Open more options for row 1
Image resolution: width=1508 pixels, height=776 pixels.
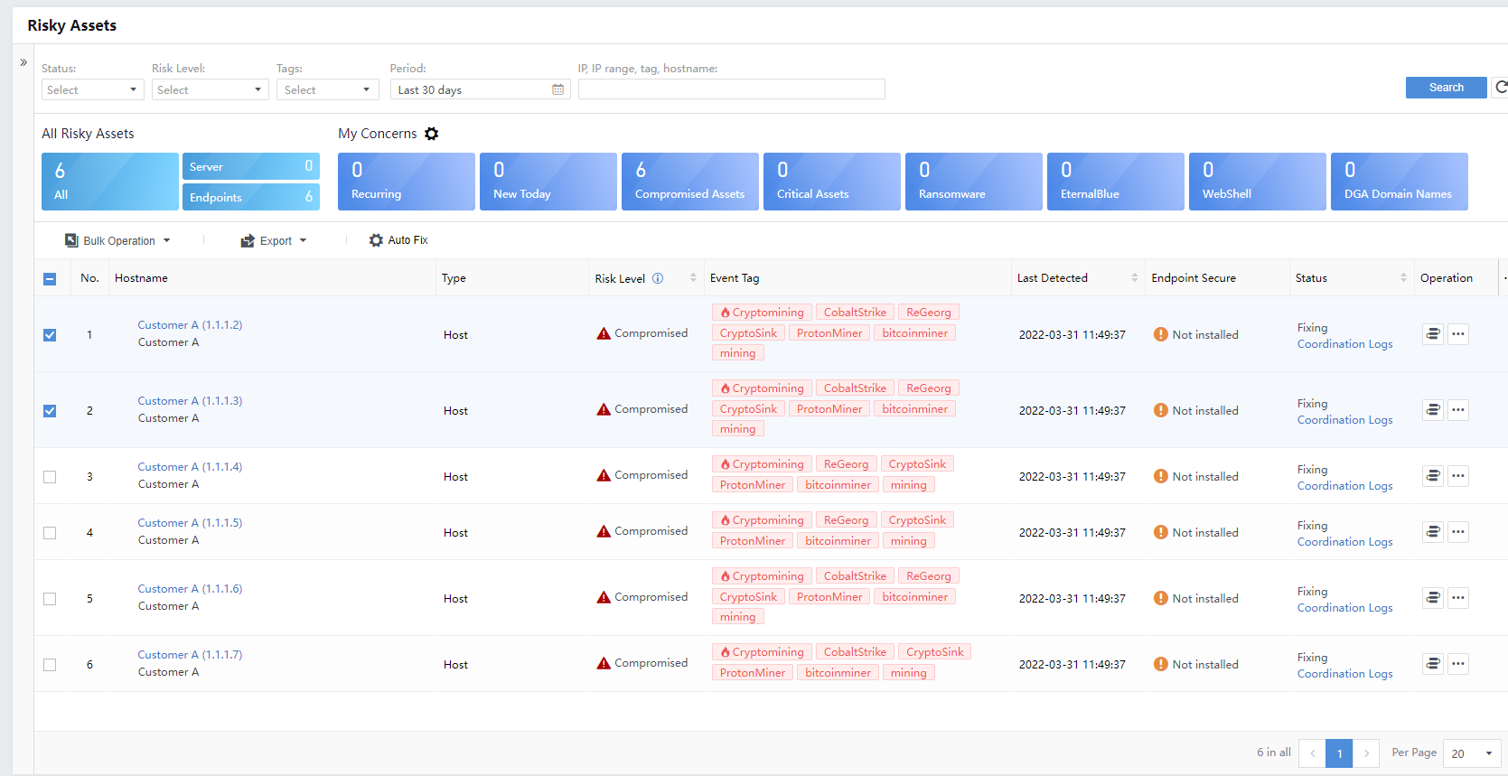point(1457,334)
